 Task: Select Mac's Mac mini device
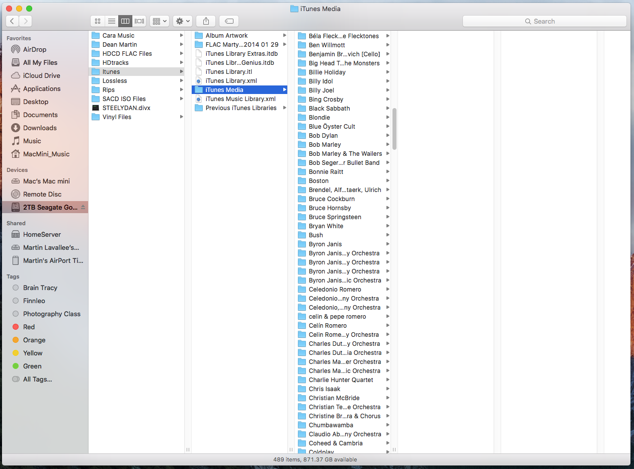44,181
